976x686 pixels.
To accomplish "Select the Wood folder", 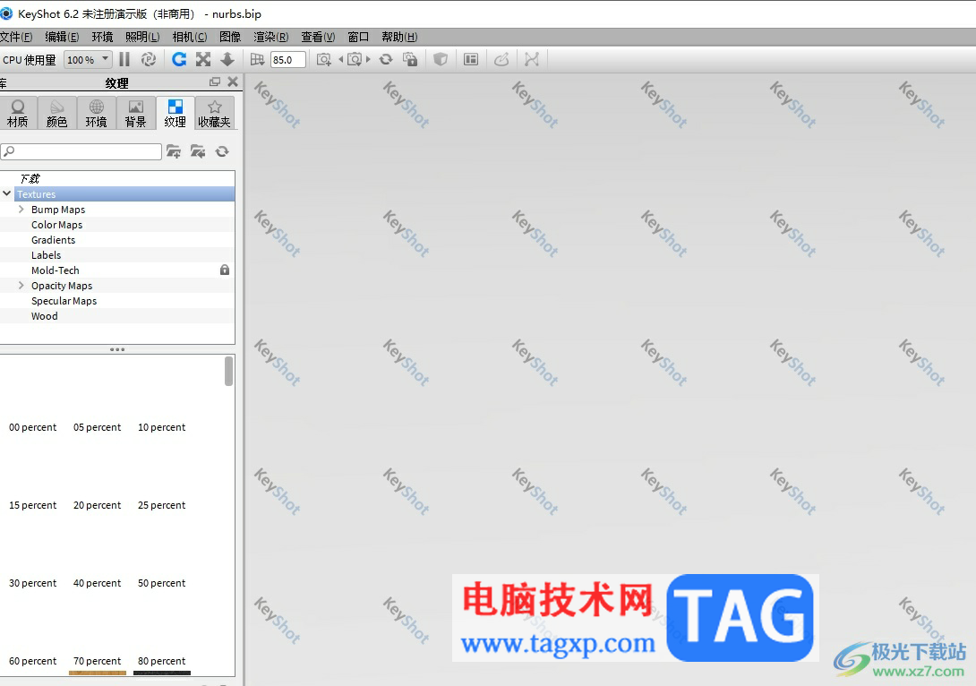I will [x=44, y=315].
